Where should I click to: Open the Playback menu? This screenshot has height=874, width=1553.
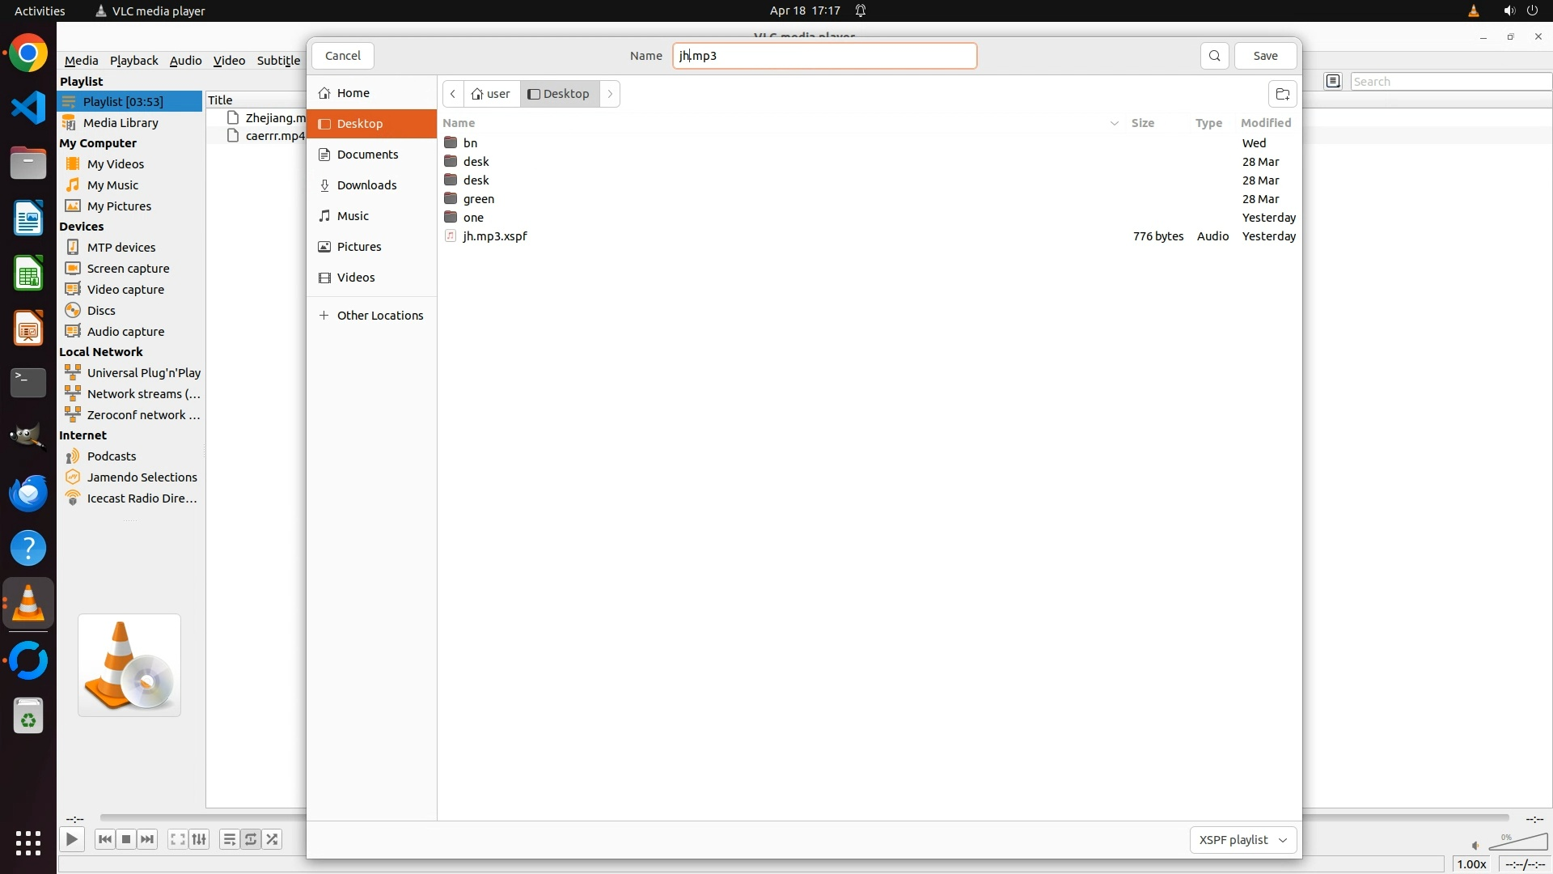133,61
